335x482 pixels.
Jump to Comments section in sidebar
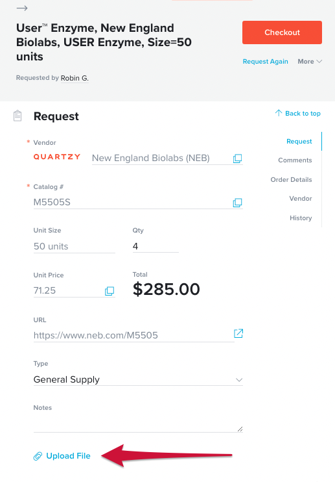click(x=295, y=160)
